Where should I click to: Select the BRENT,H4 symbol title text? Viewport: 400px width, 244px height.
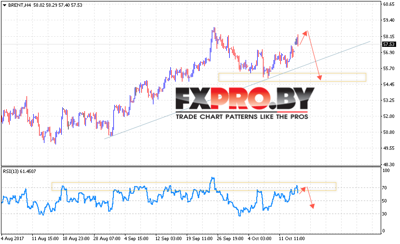[x=19, y=5]
